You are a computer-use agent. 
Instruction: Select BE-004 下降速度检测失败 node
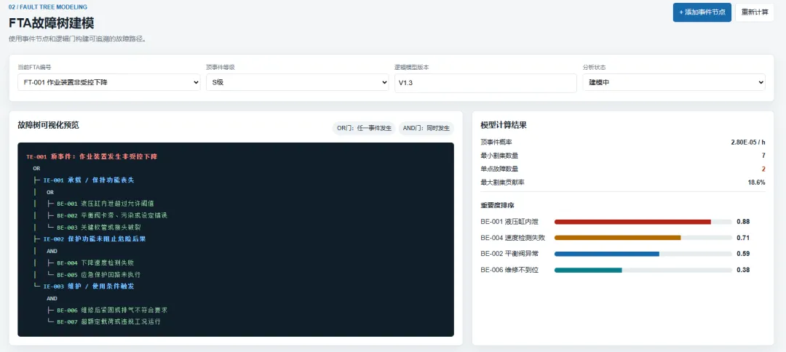(x=95, y=263)
